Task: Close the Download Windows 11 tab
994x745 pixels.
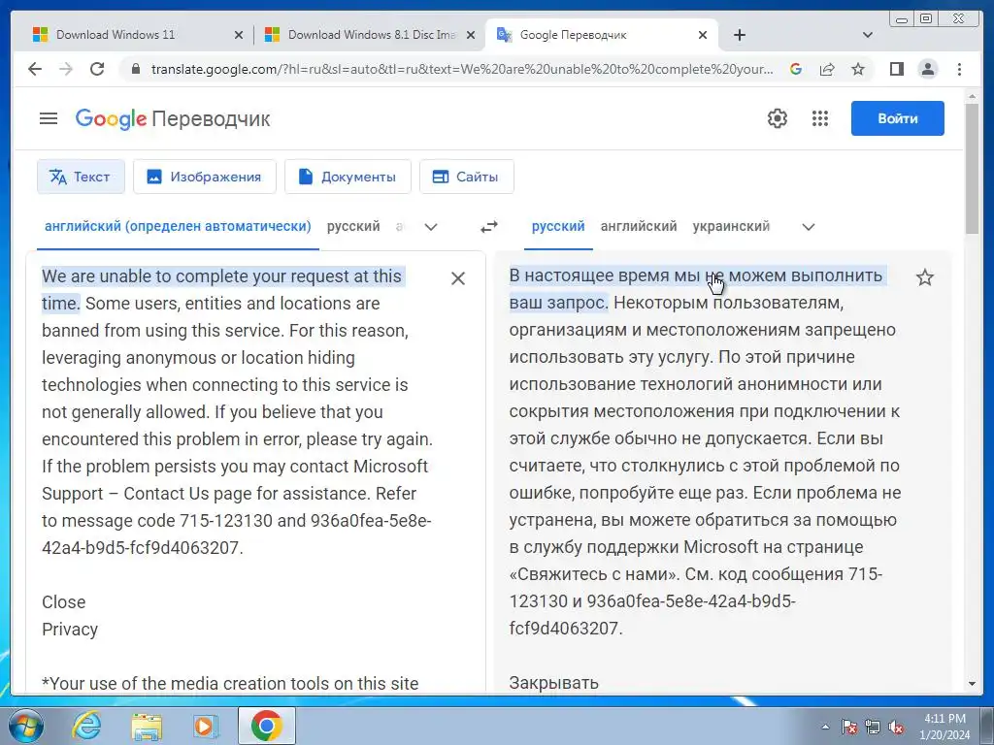Action: pyautogui.click(x=239, y=35)
